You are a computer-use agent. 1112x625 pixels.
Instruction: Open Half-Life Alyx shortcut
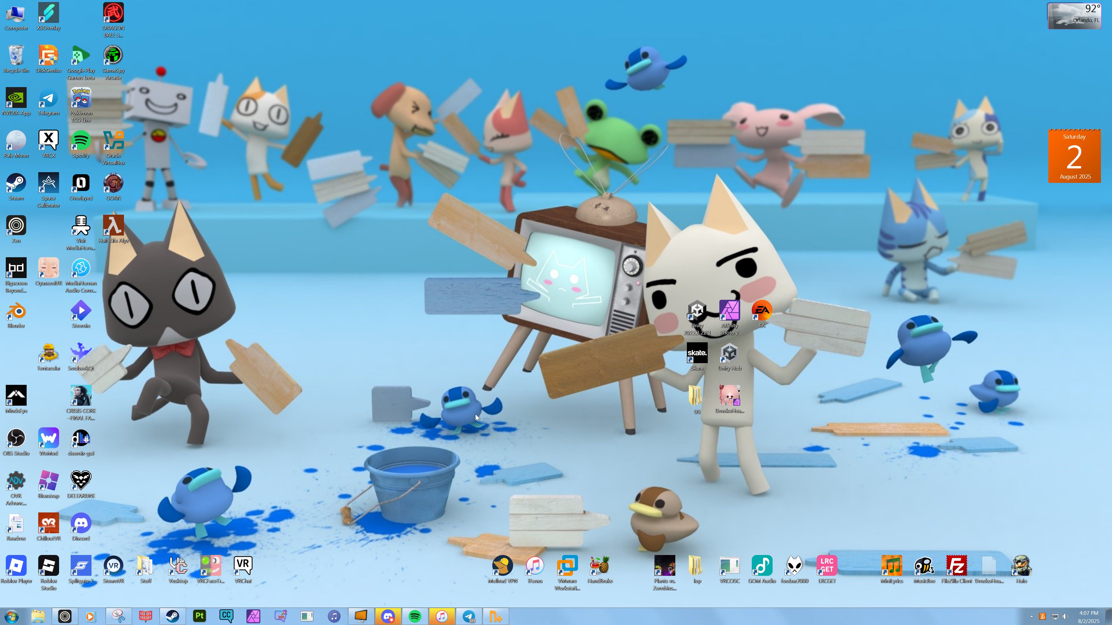point(113,229)
